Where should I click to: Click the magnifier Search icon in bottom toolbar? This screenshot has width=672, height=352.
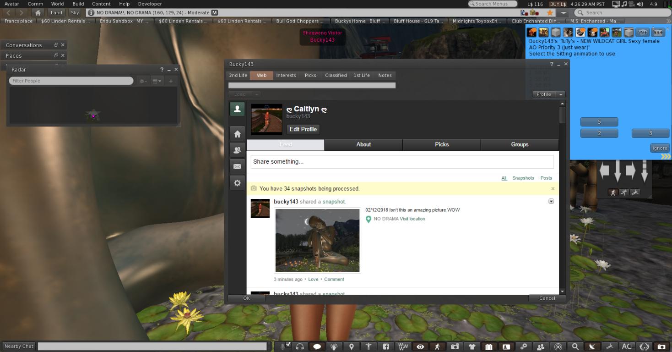pos(575,346)
